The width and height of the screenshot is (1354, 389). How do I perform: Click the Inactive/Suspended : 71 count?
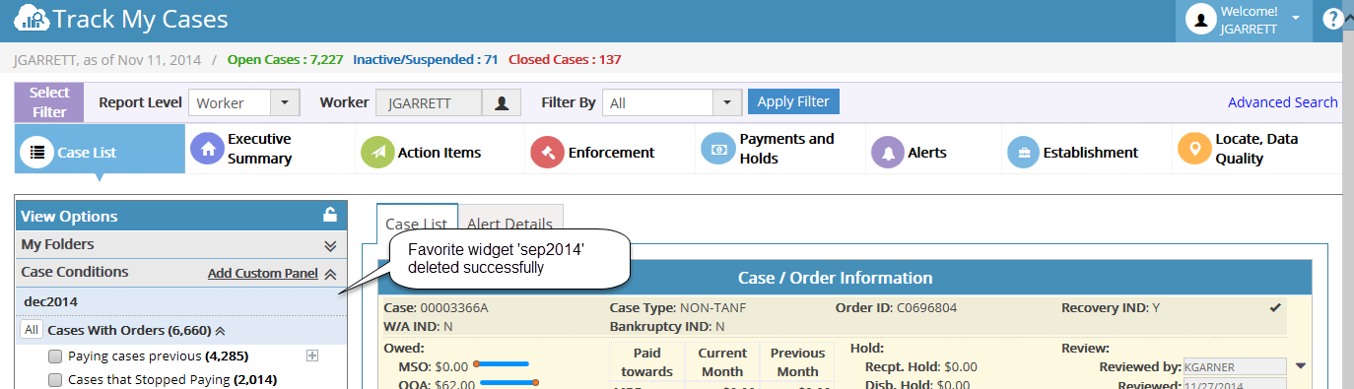pyautogui.click(x=425, y=59)
